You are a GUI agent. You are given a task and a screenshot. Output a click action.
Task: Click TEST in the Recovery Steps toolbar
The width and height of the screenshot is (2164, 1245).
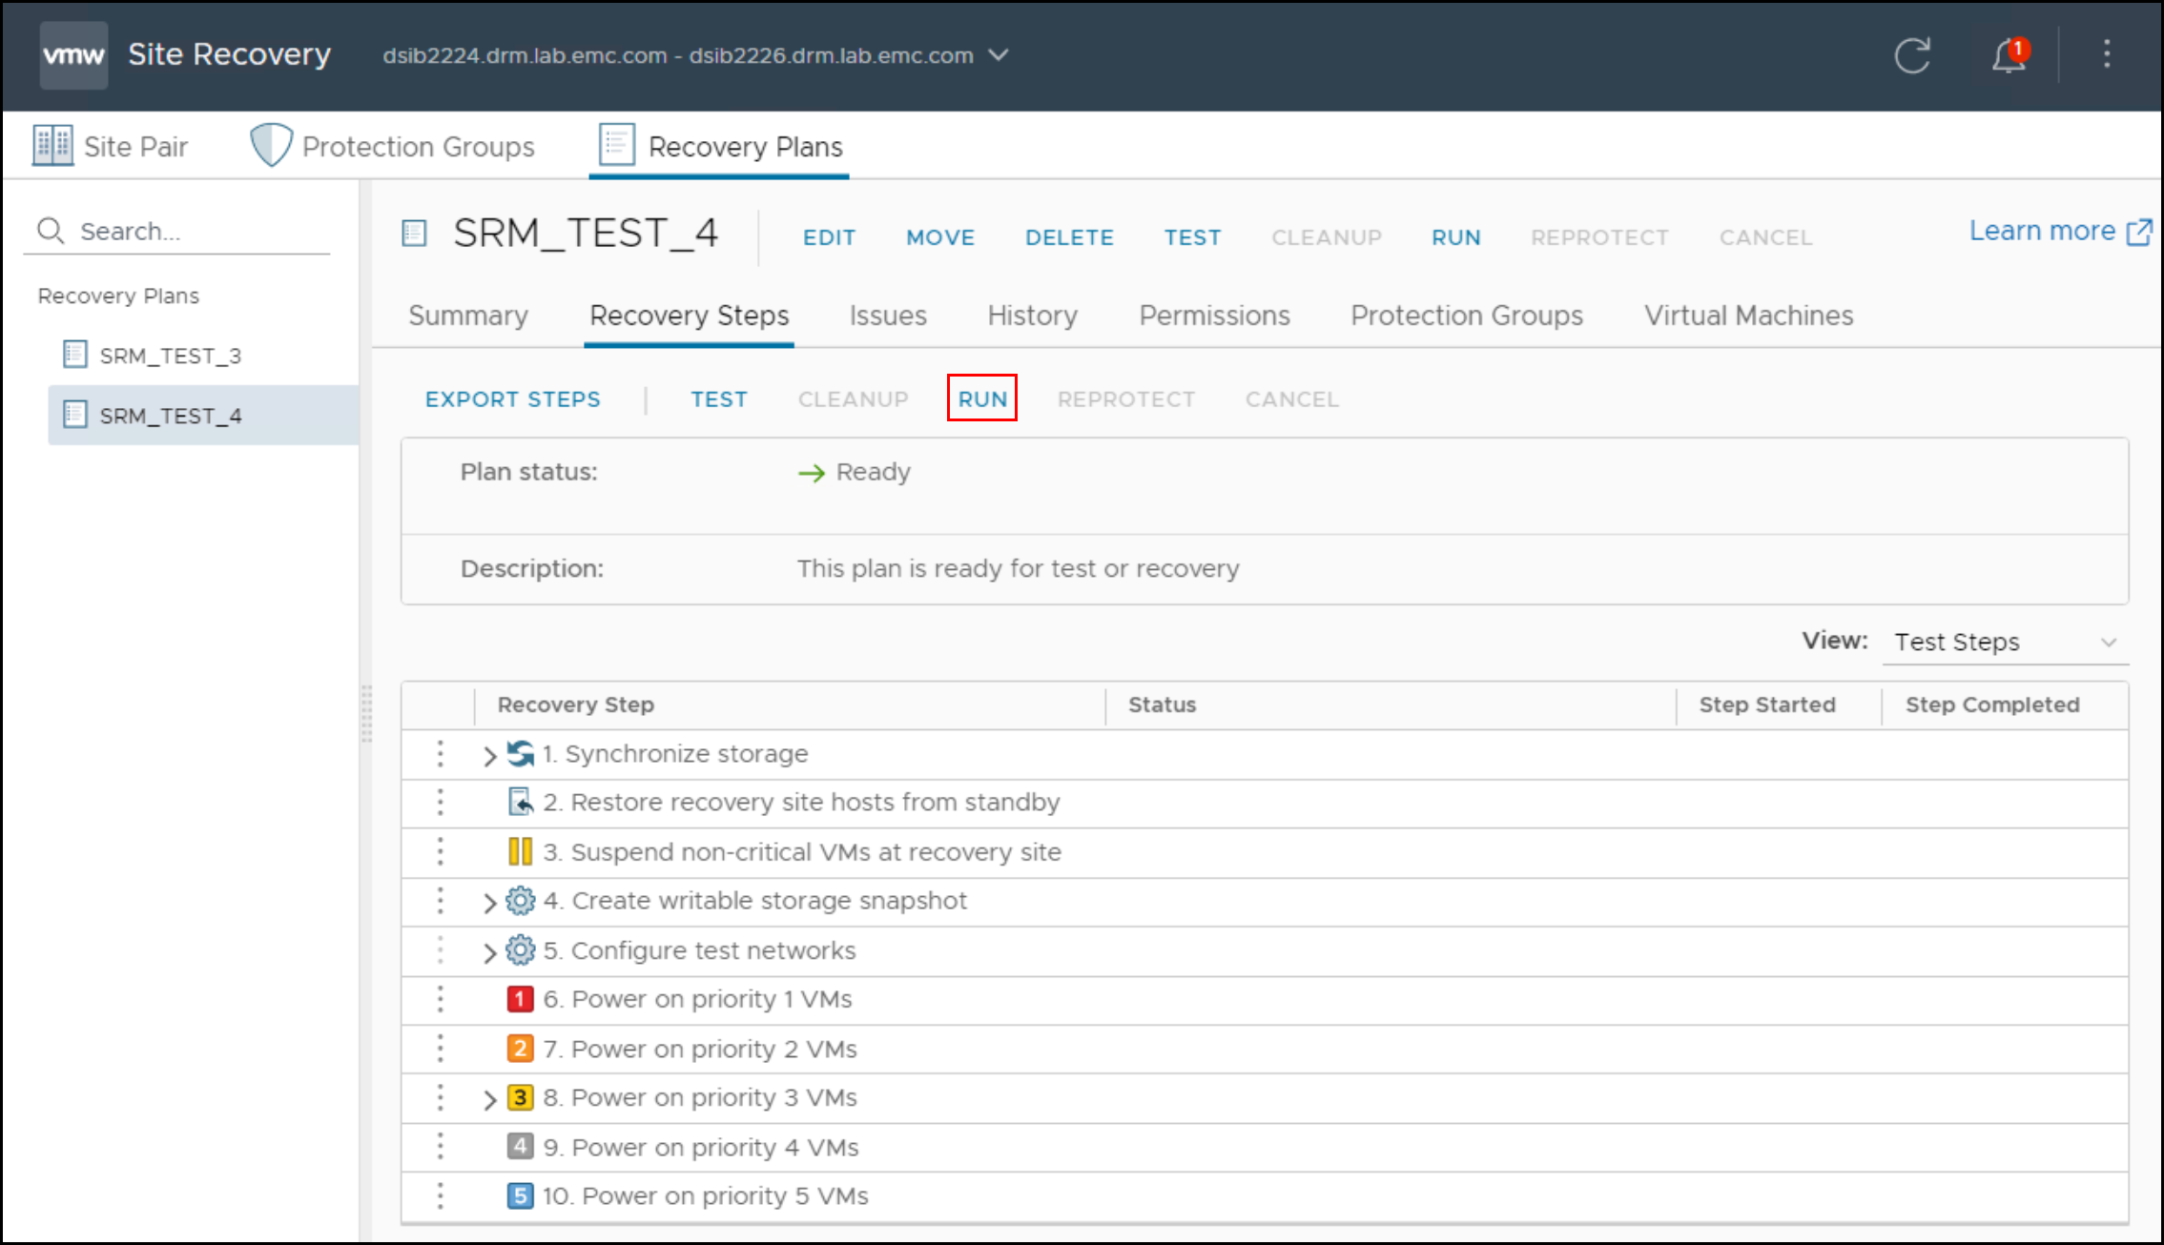(x=719, y=399)
